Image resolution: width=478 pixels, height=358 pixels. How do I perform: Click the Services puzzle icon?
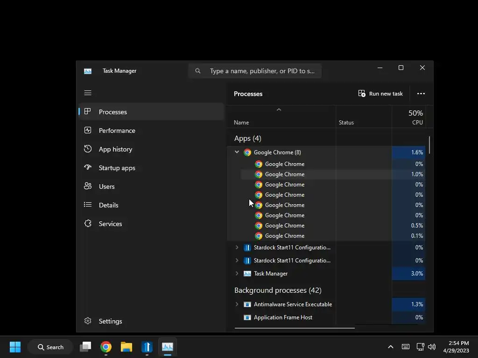tap(88, 223)
